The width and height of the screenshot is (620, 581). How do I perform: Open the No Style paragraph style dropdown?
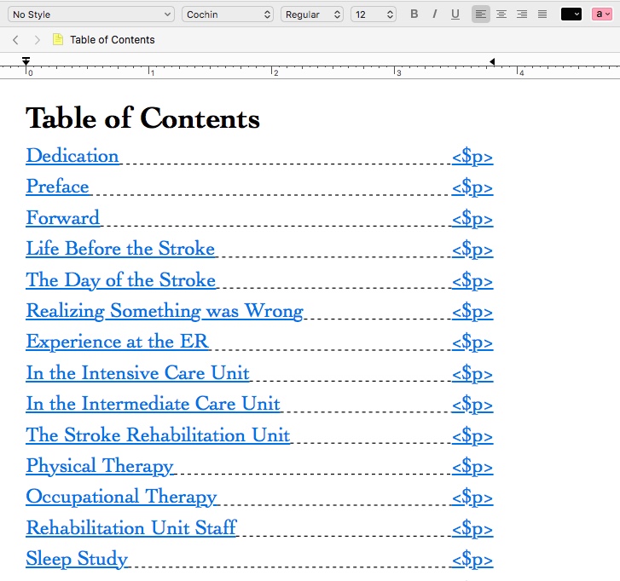91,14
